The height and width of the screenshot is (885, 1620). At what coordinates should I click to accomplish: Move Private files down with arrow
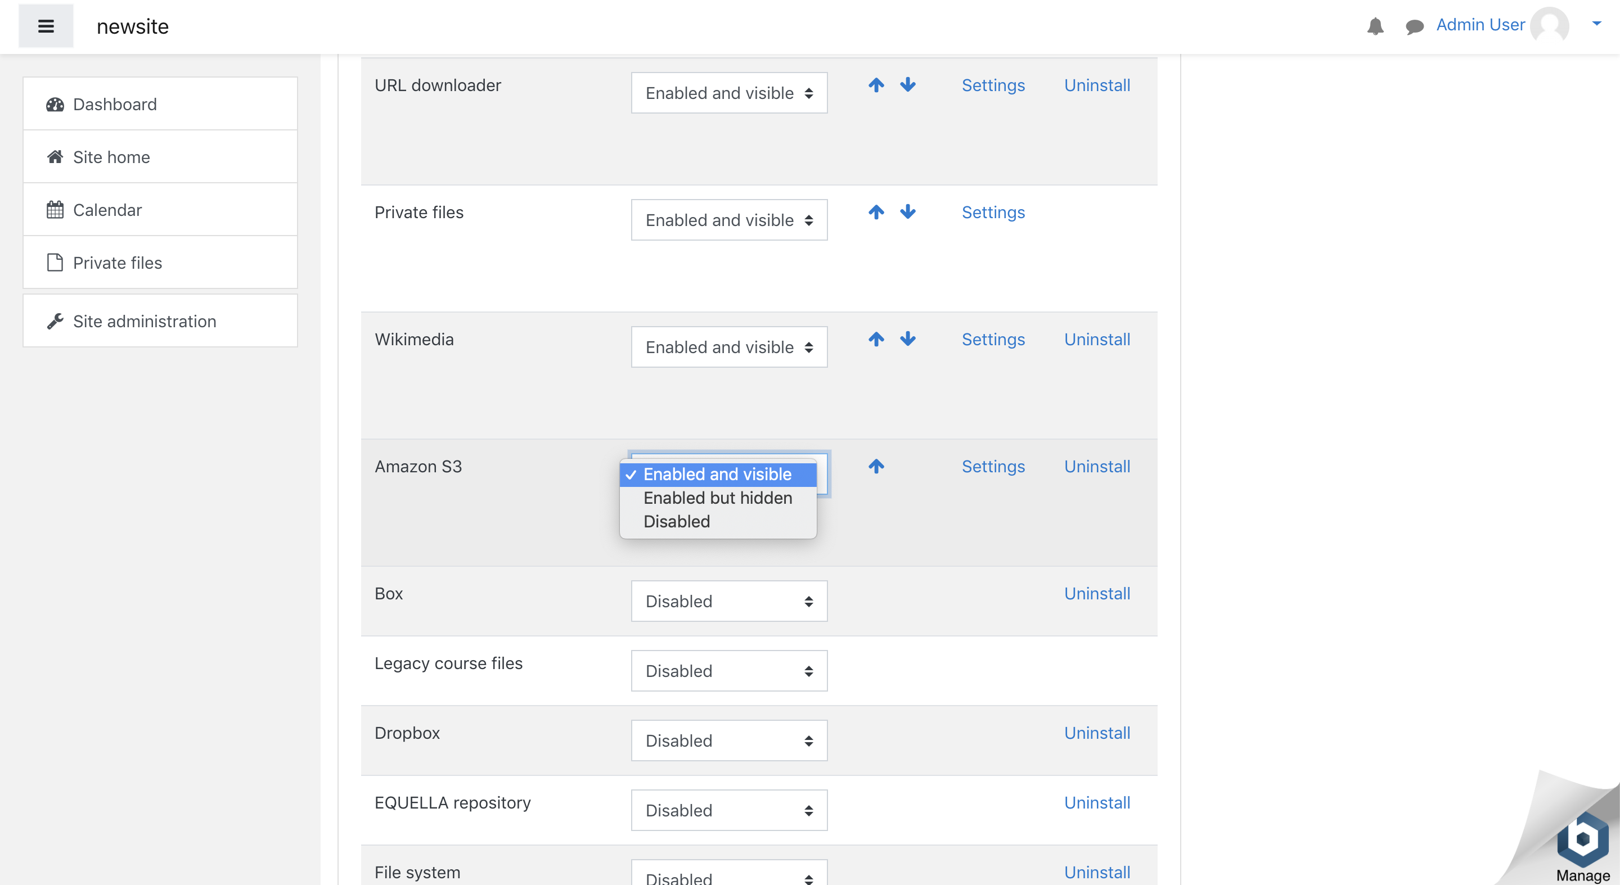[x=907, y=212]
